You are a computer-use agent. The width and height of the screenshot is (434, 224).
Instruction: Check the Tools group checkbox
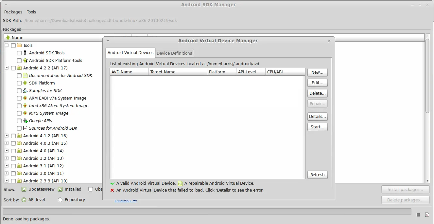coord(13,46)
